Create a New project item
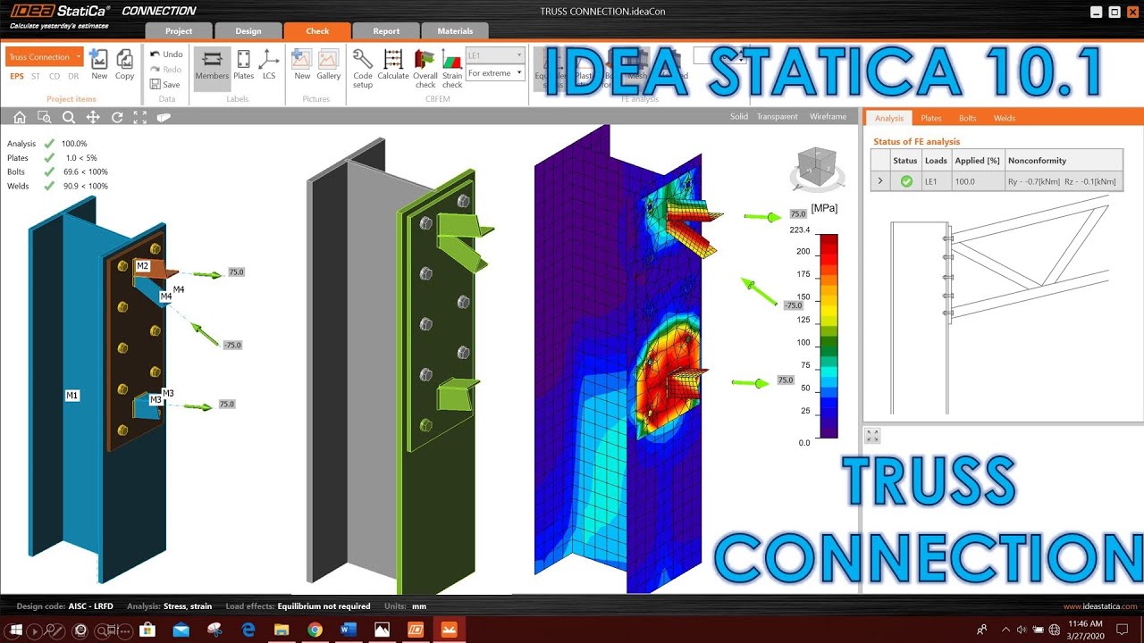This screenshot has height=643, width=1144. (x=99, y=63)
